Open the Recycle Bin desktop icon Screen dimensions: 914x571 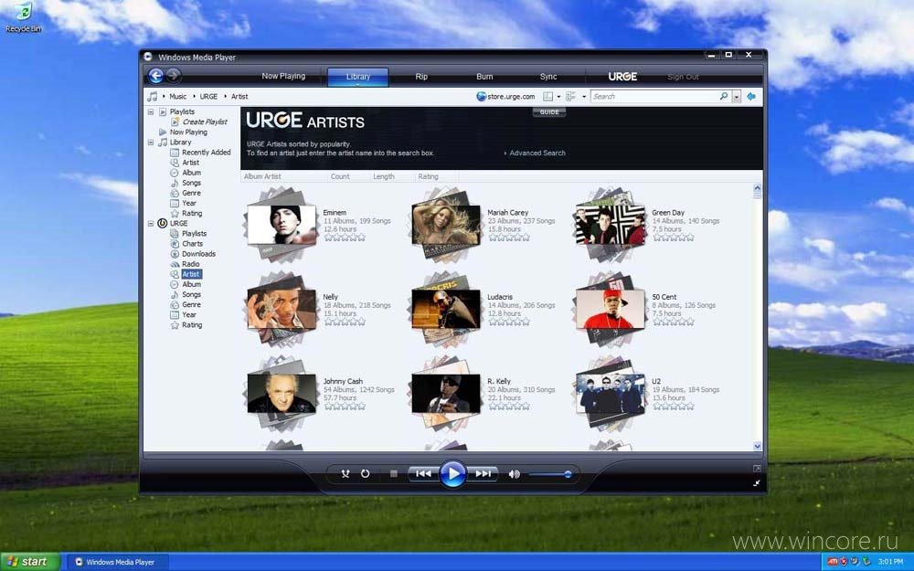coord(24,17)
